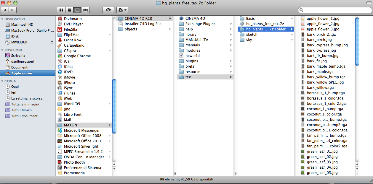This screenshot has width=373, height=184.
Task: Expand Microsoft Office 2011 folder arrow
Action: (x=110, y=141)
